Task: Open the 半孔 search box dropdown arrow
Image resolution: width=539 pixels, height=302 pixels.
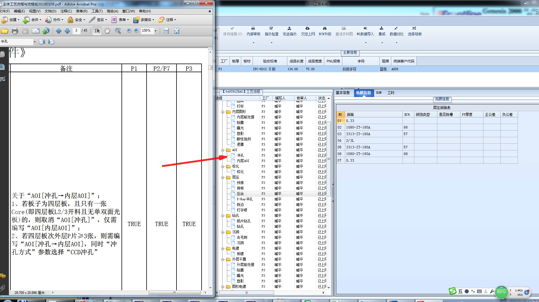Action: tap(35, 42)
